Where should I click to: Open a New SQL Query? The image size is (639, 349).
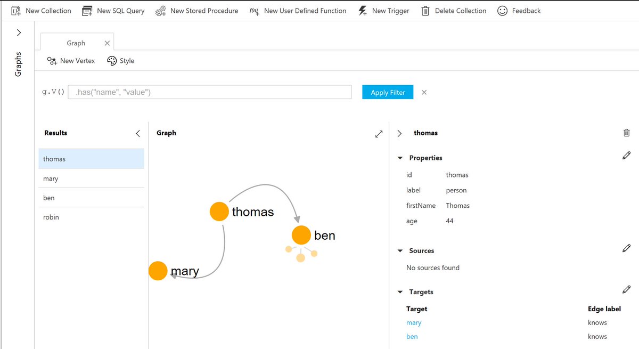pos(113,11)
